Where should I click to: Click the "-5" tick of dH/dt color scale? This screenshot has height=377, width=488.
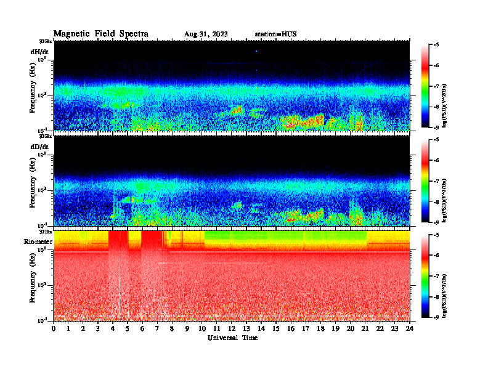coord(437,45)
